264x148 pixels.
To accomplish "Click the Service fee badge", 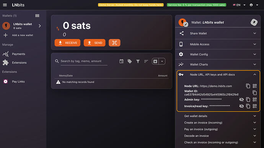I will coord(197,5).
